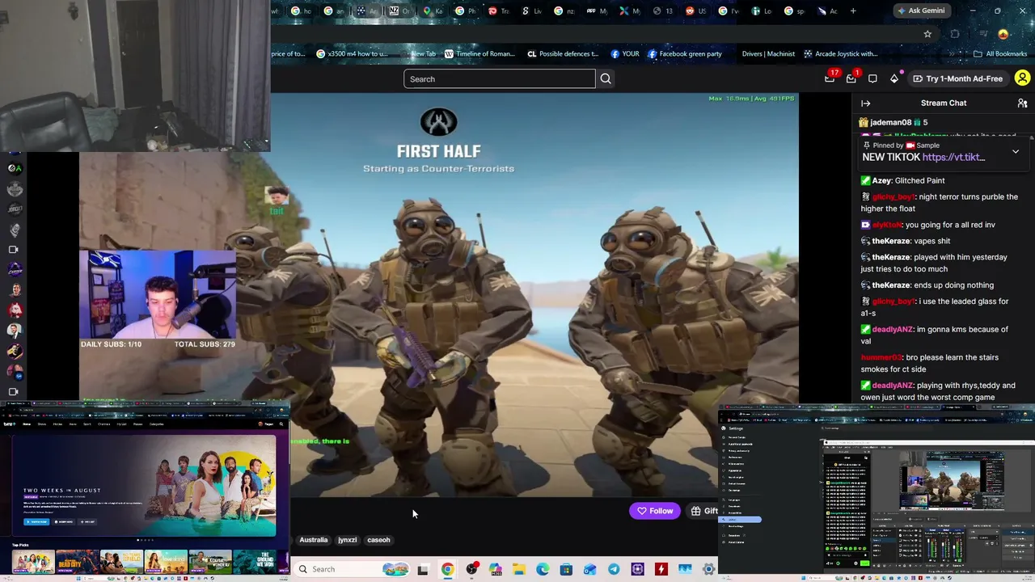1035x582 pixels.
Task: Open the OBS taskbar icon with red dot
Action: coord(471,569)
